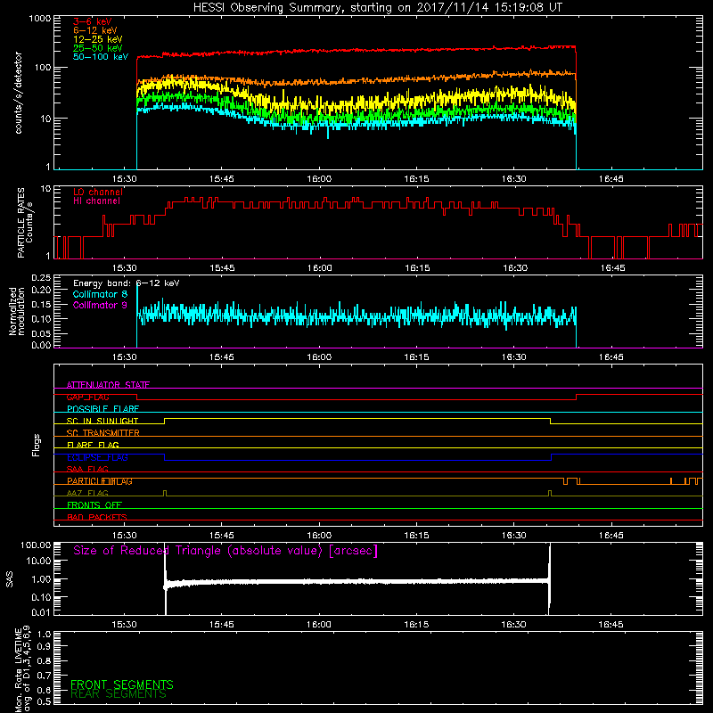Screen dimensions: 713x713
Task: Select the red '3-6 keV' legend label
Action: (93, 21)
